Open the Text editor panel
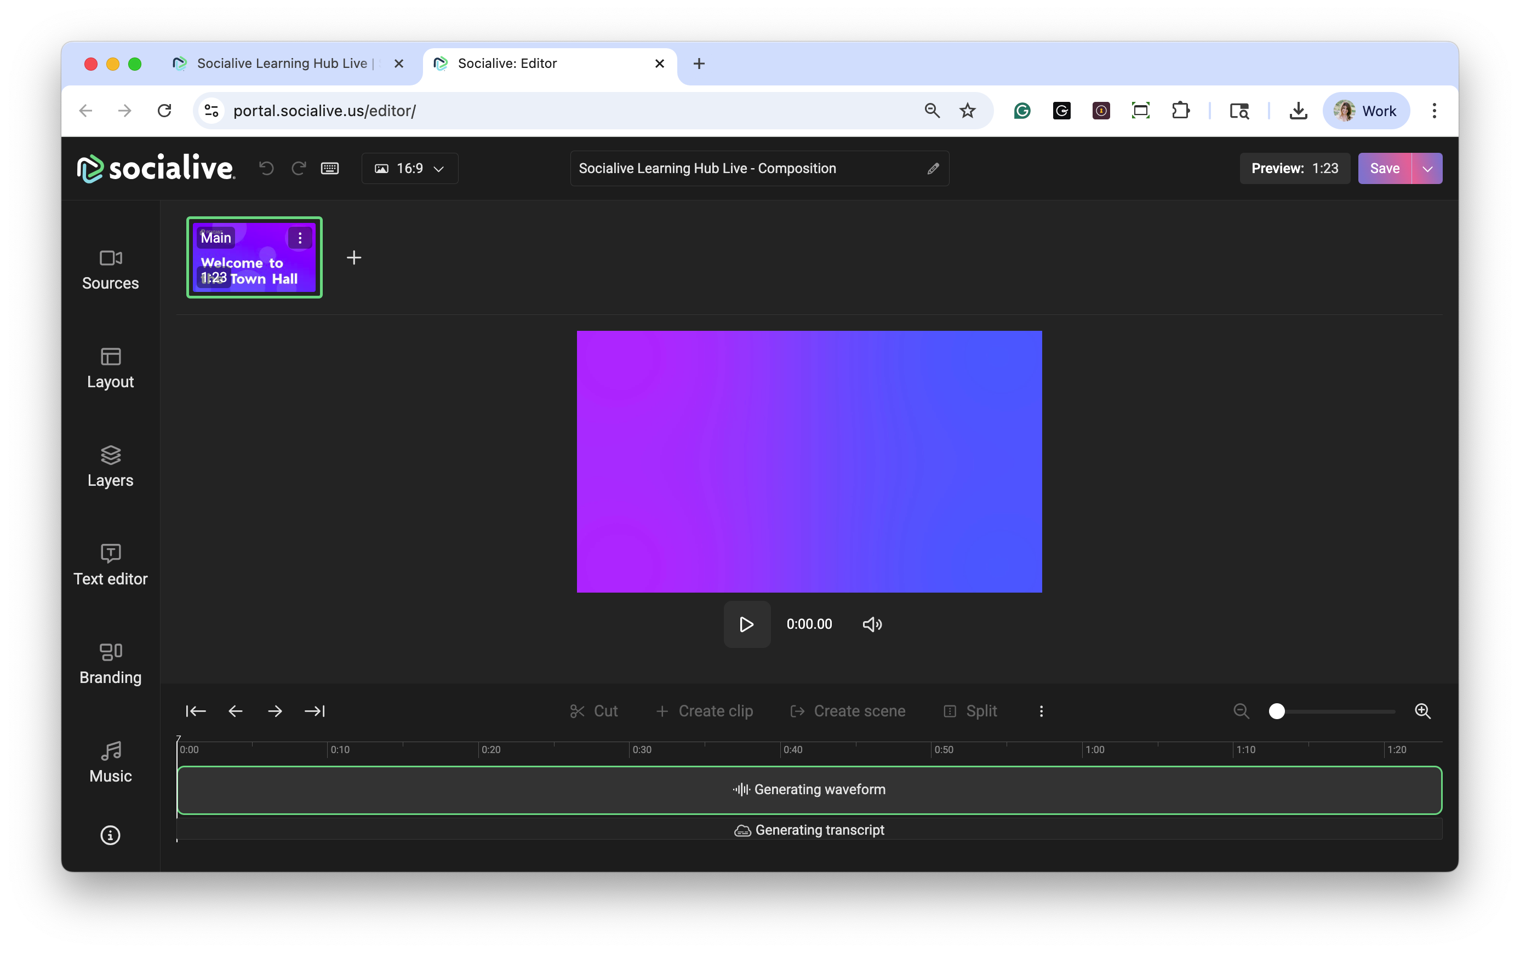1520x953 pixels. coord(110,565)
